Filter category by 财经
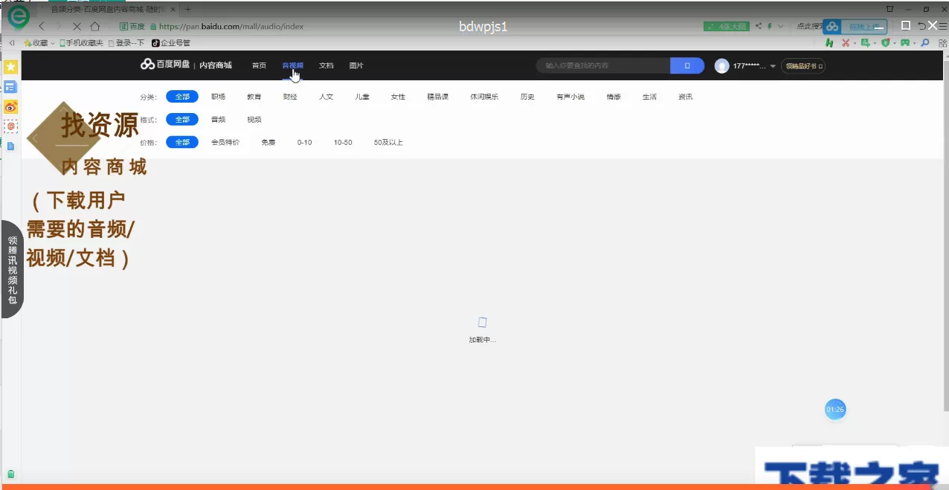This screenshot has width=949, height=490. [290, 97]
